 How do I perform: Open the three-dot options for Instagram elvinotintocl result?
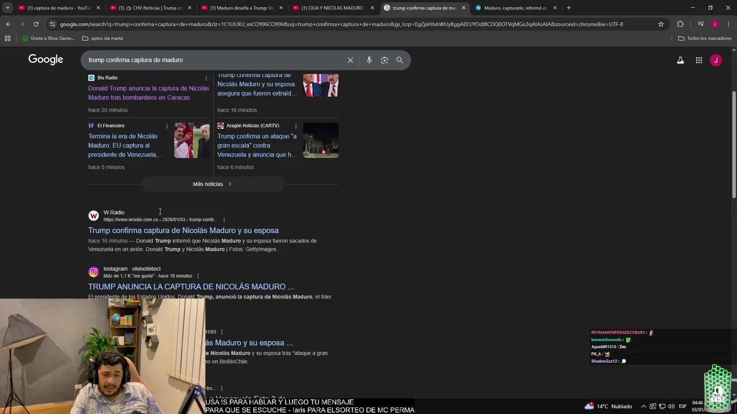(198, 276)
